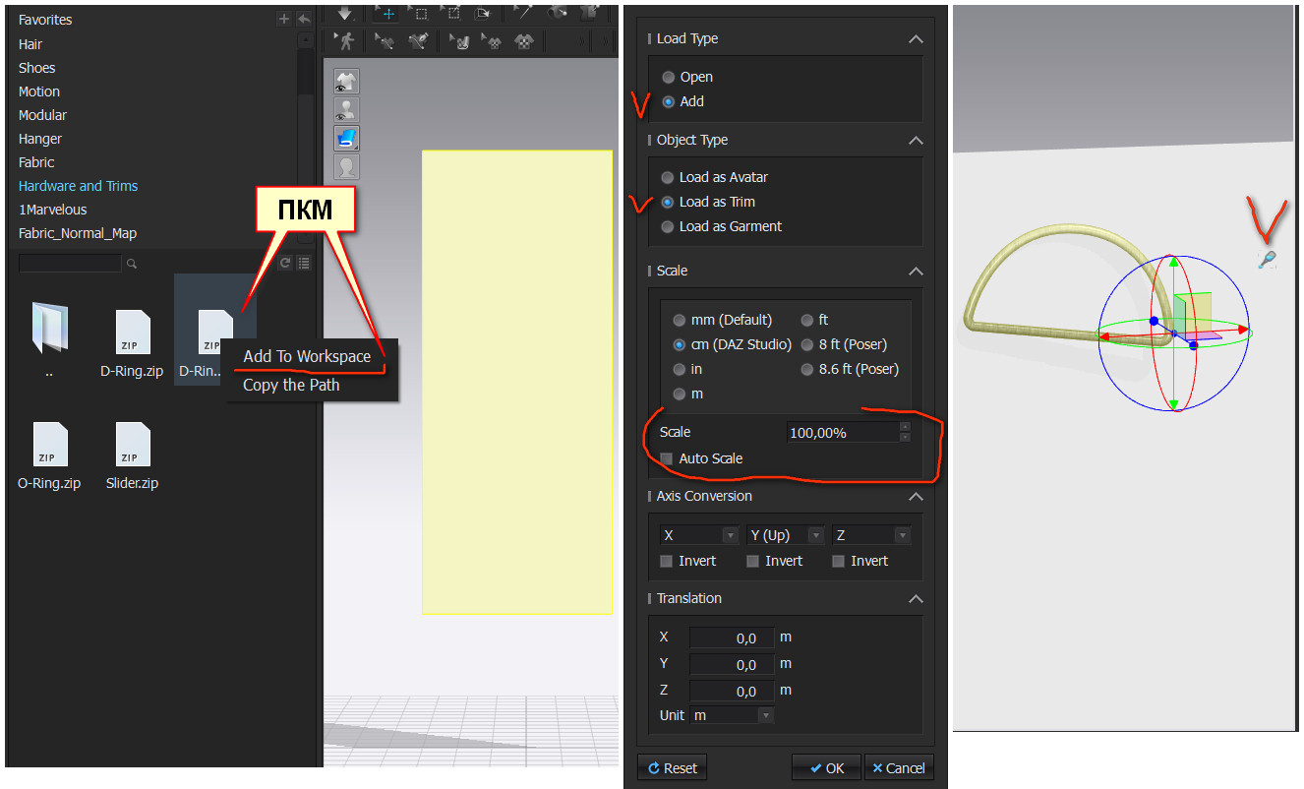Click the Library search text box
1304x789 pixels.
pyautogui.click(x=70, y=264)
